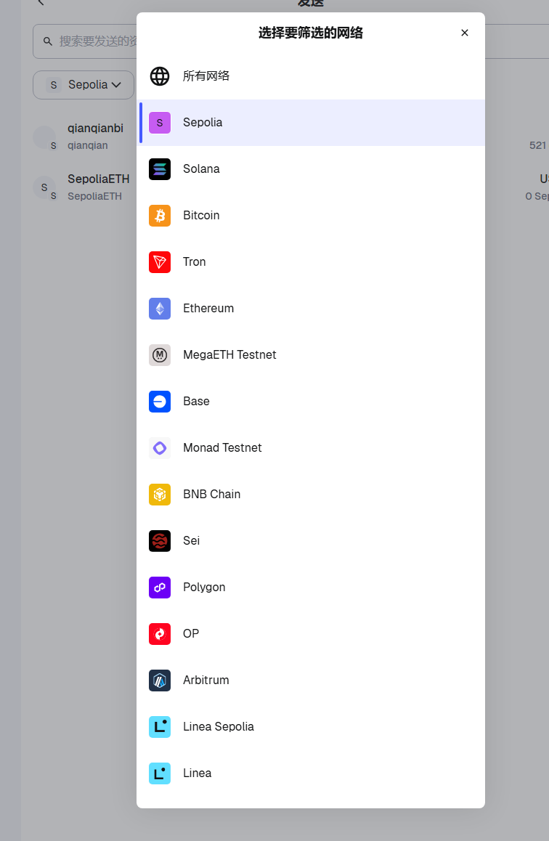Click the Monad Testnet logo icon
549x841 pixels.
[x=160, y=448]
